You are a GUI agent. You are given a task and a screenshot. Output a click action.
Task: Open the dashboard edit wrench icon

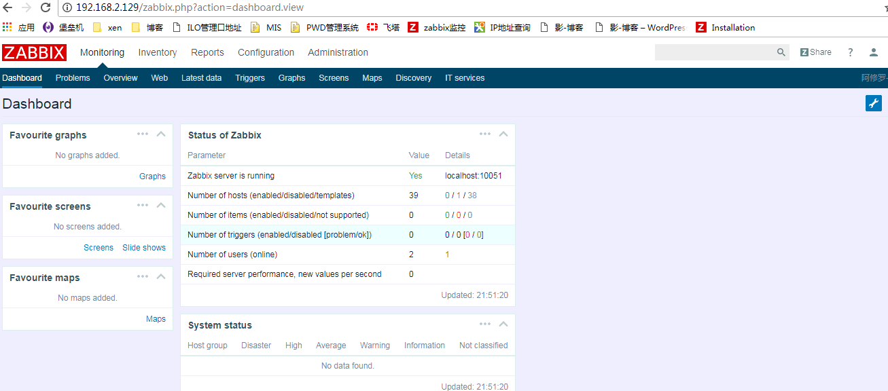[873, 103]
